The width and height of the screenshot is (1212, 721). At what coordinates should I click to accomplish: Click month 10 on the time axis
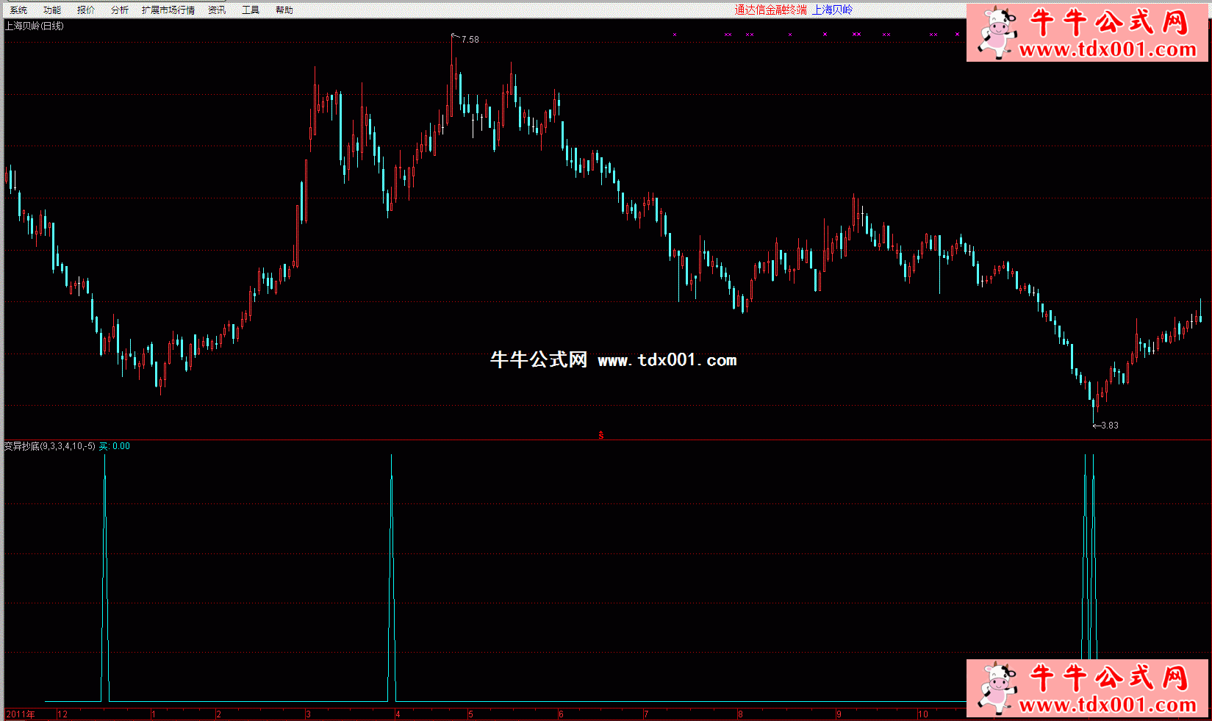coord(922,714)
